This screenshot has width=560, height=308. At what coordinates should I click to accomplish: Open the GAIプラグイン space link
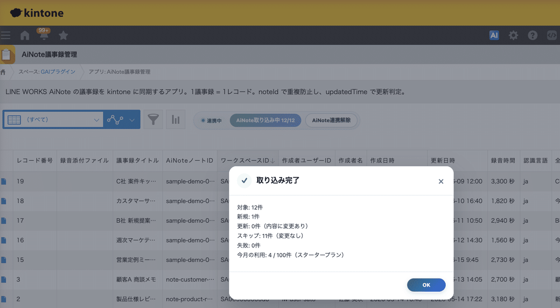58,72
